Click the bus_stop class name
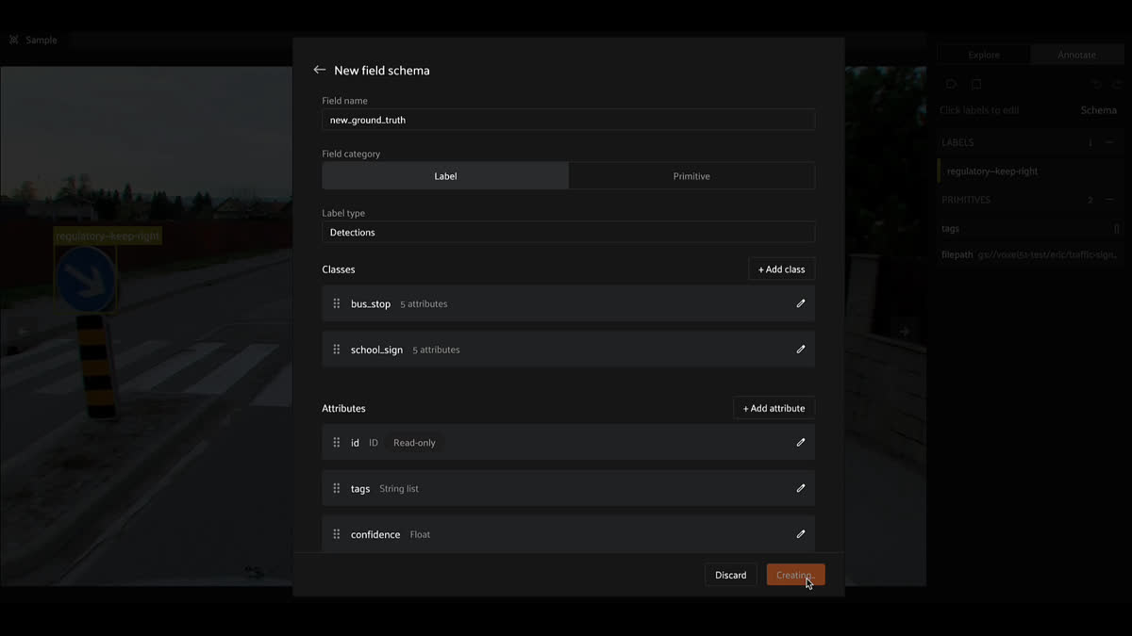Image resolution: width=1132 pixels, height=636 pixels. click(371, 303)
